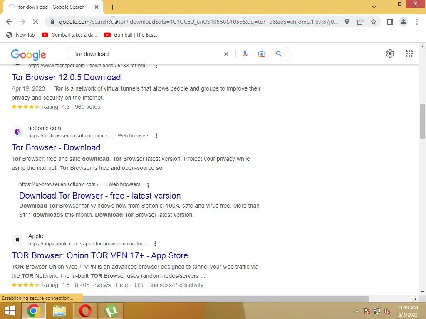This screenshot has height=319, width=426.
Task: Open the tab search chevron
Action: click(x=374, y=7)
